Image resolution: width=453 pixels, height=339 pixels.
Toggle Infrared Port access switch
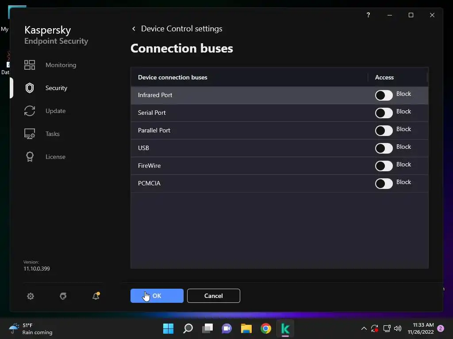(384, 95)
